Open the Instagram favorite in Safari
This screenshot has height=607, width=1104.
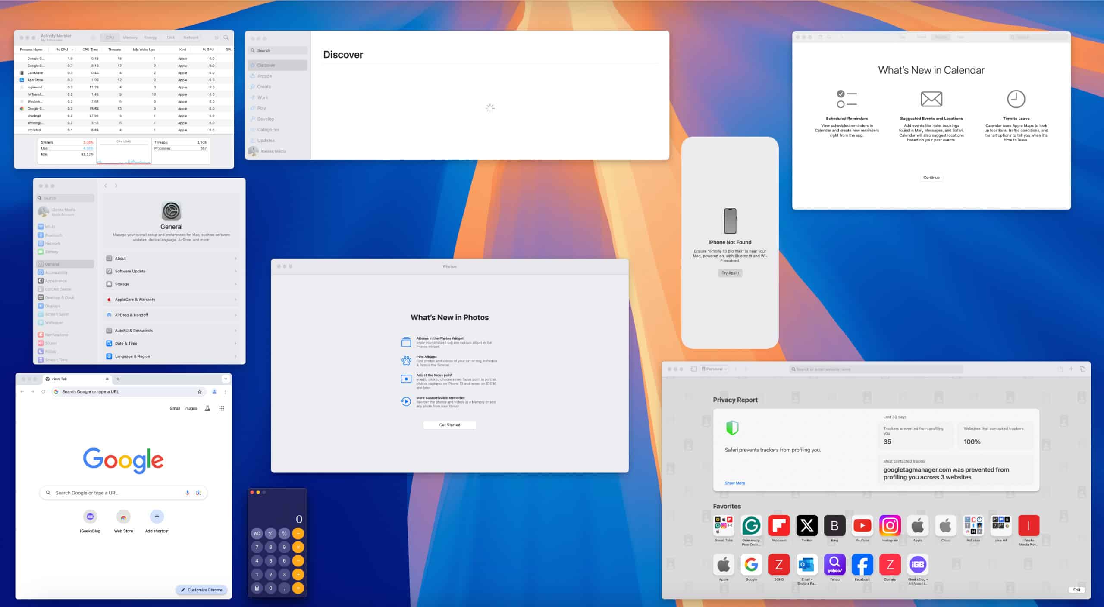(890, 526)
